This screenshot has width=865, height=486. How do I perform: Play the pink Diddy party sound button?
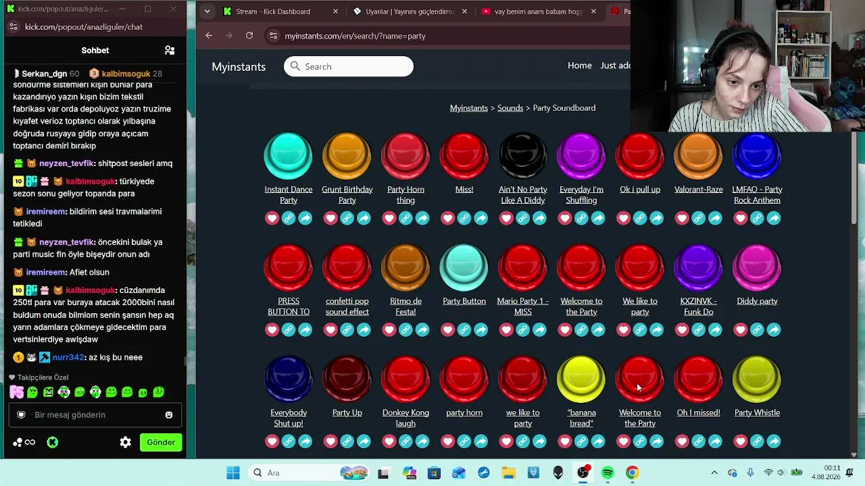(757, 267)
